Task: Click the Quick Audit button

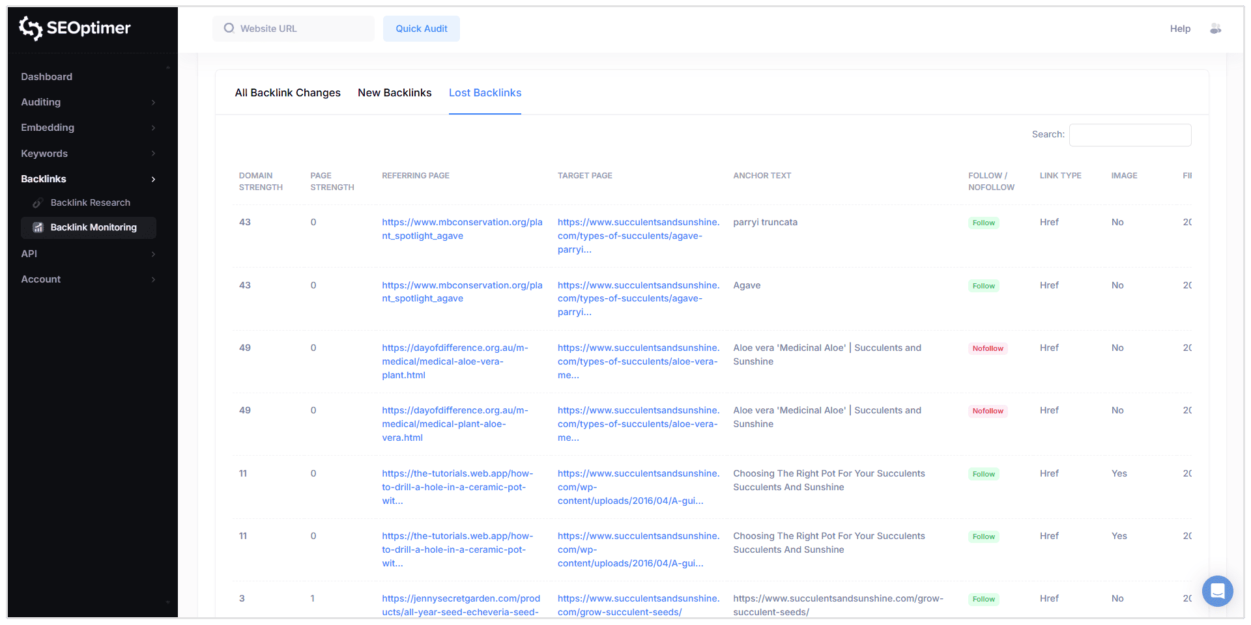Action: (x=421, y=29)
